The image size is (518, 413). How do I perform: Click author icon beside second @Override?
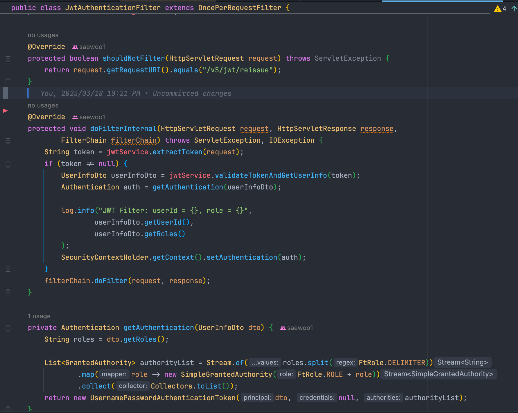(x=75, y=117)
